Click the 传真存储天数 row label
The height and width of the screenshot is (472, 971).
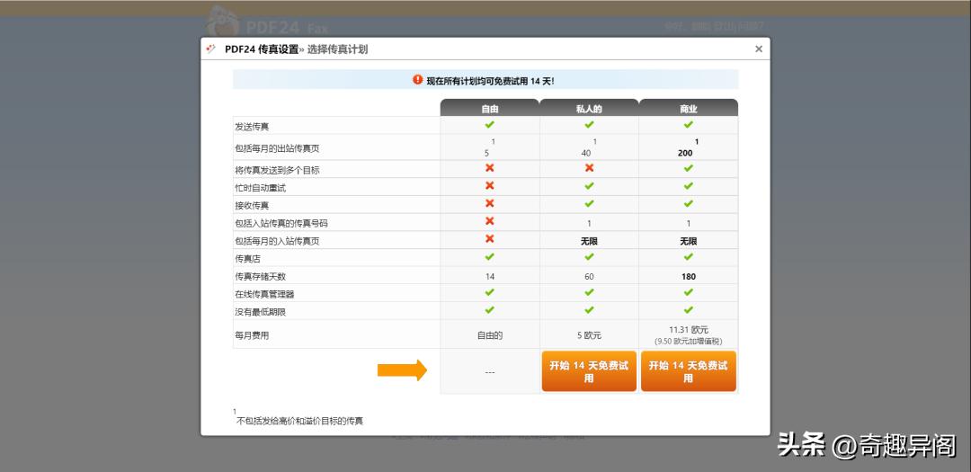(x=260, y=276)
